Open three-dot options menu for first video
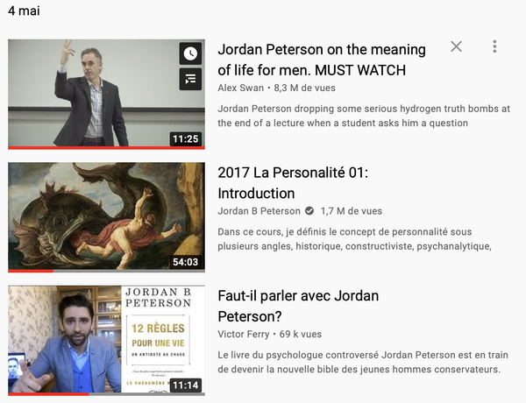 point(494,46)
